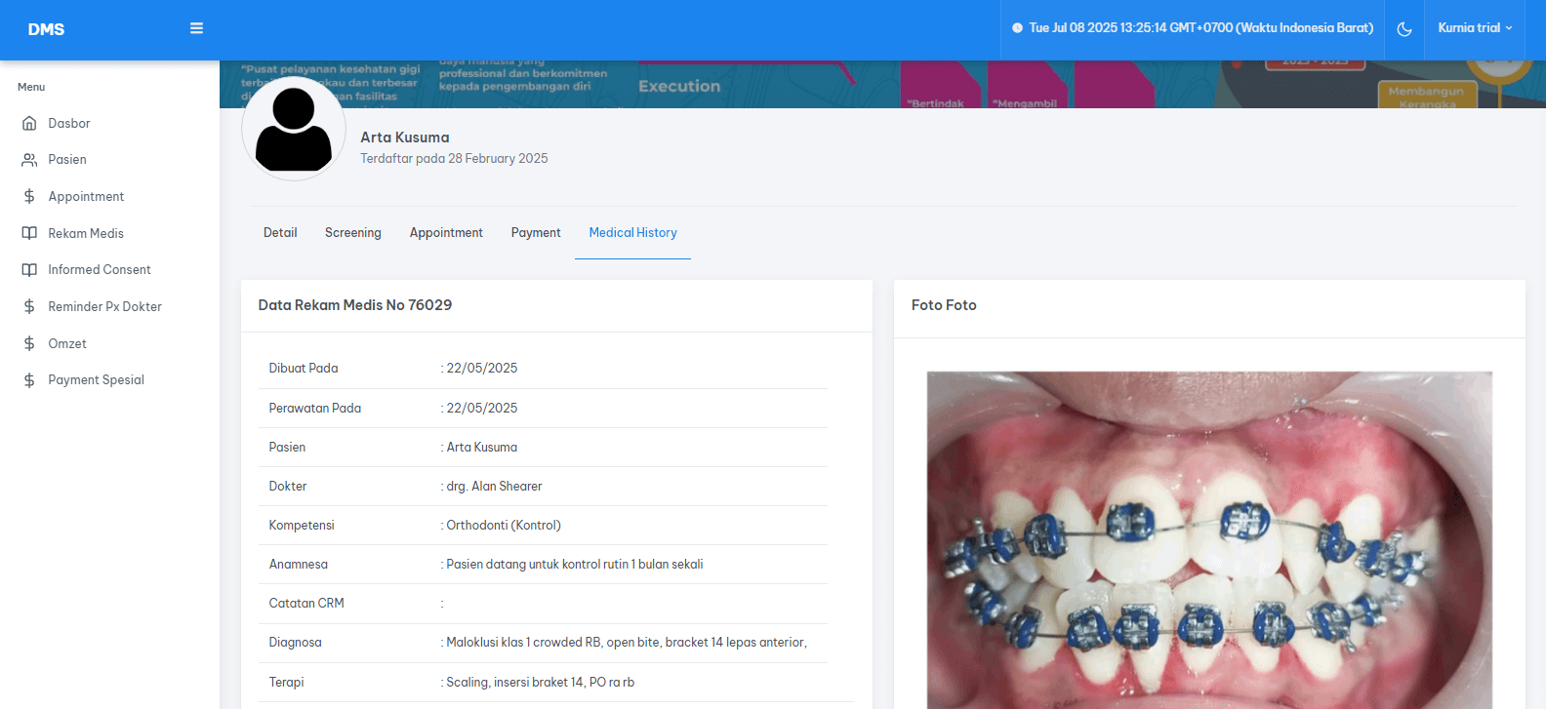Image resolution: width=1546 pixels, height=709 pixels.
Task: Open Rekam Medis from sidebar
Action: [86, 234]
